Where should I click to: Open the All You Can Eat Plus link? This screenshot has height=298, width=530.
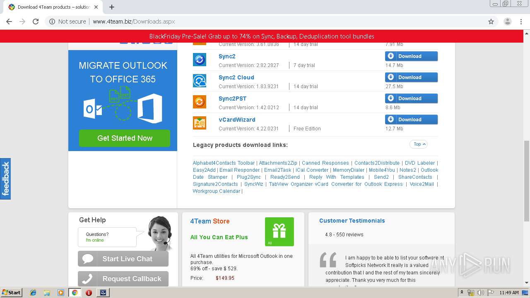coord(219,237)
